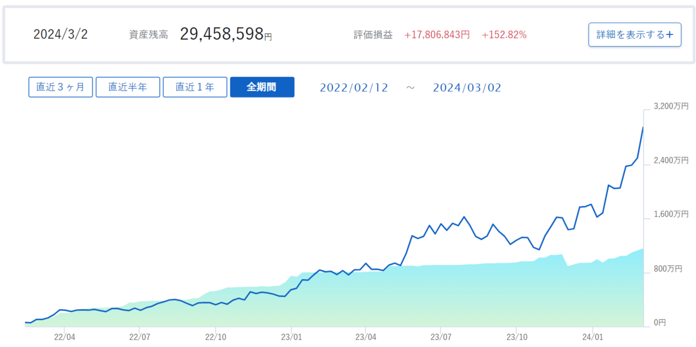696x347 pixels.
Task: Click the 22/04 x-axis label
Action: coord(64,336)
